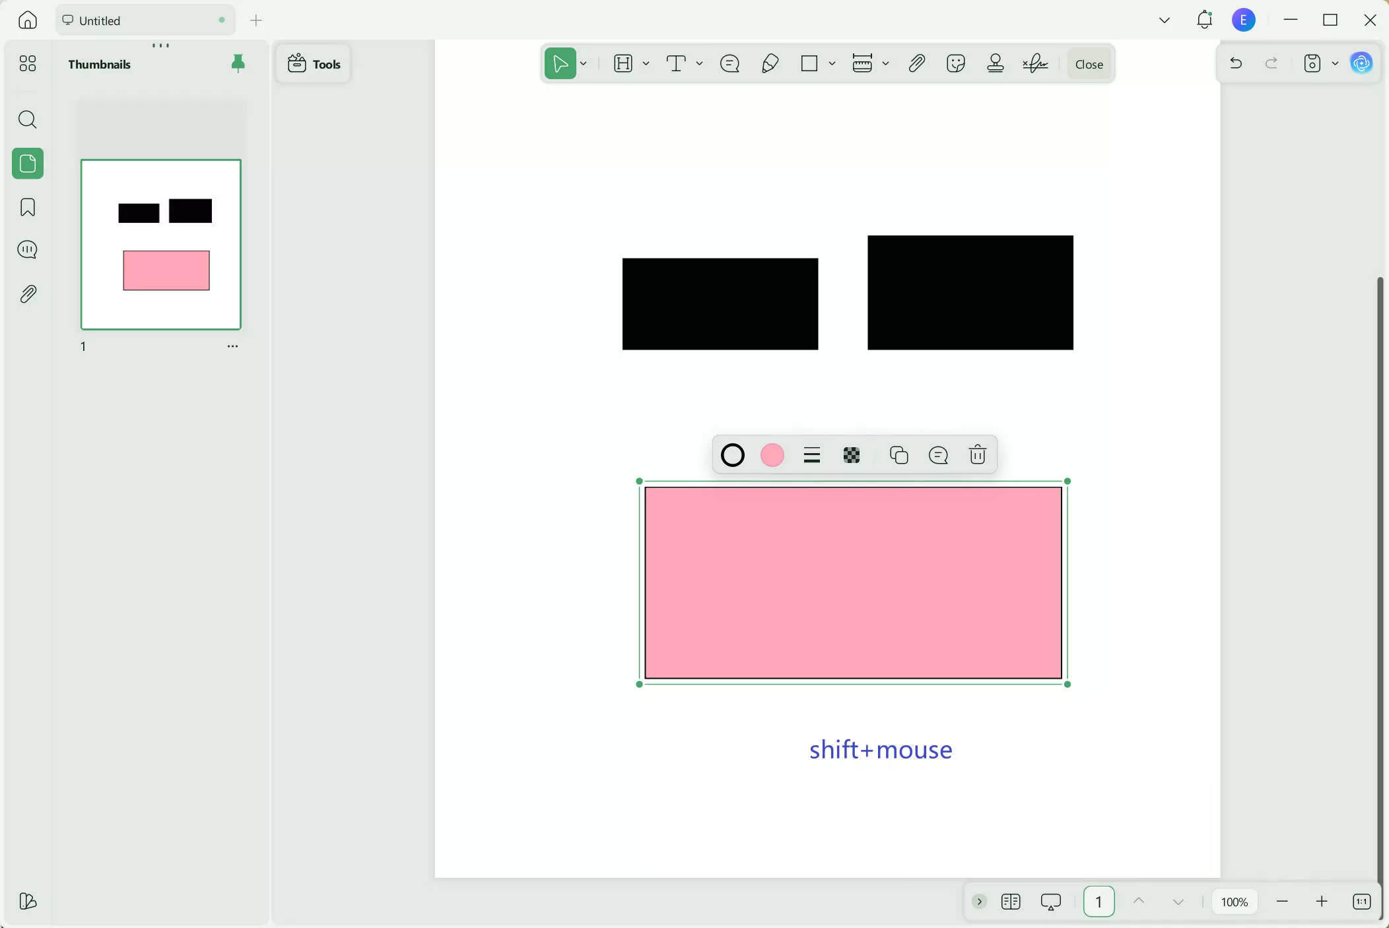Select the pencil annotation tool

tap(770, 63)
